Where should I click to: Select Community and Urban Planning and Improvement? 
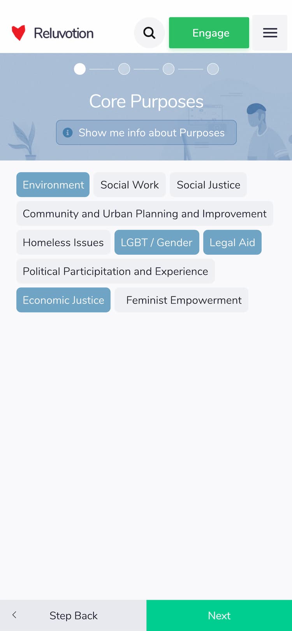point(144,213)
